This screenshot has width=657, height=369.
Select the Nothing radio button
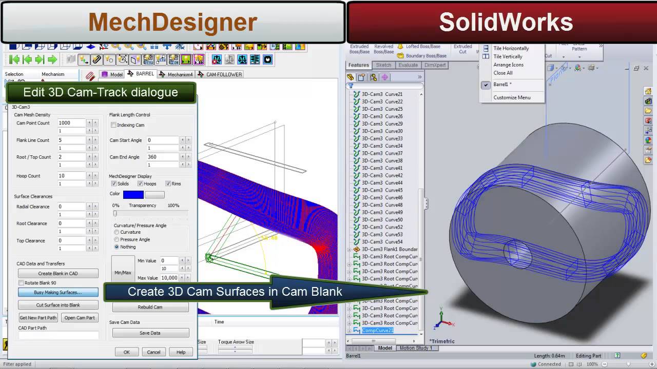[x=117, y=247]
